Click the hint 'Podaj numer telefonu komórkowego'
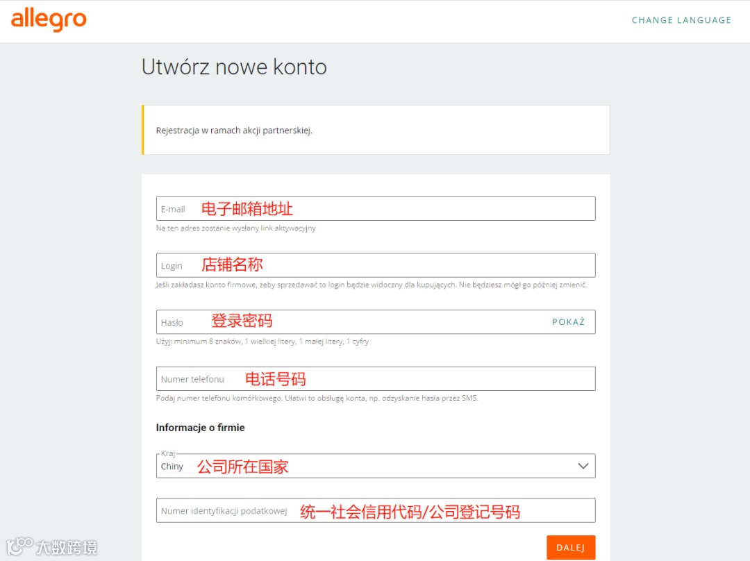This screenshot has height=561, width=750. 219,398
